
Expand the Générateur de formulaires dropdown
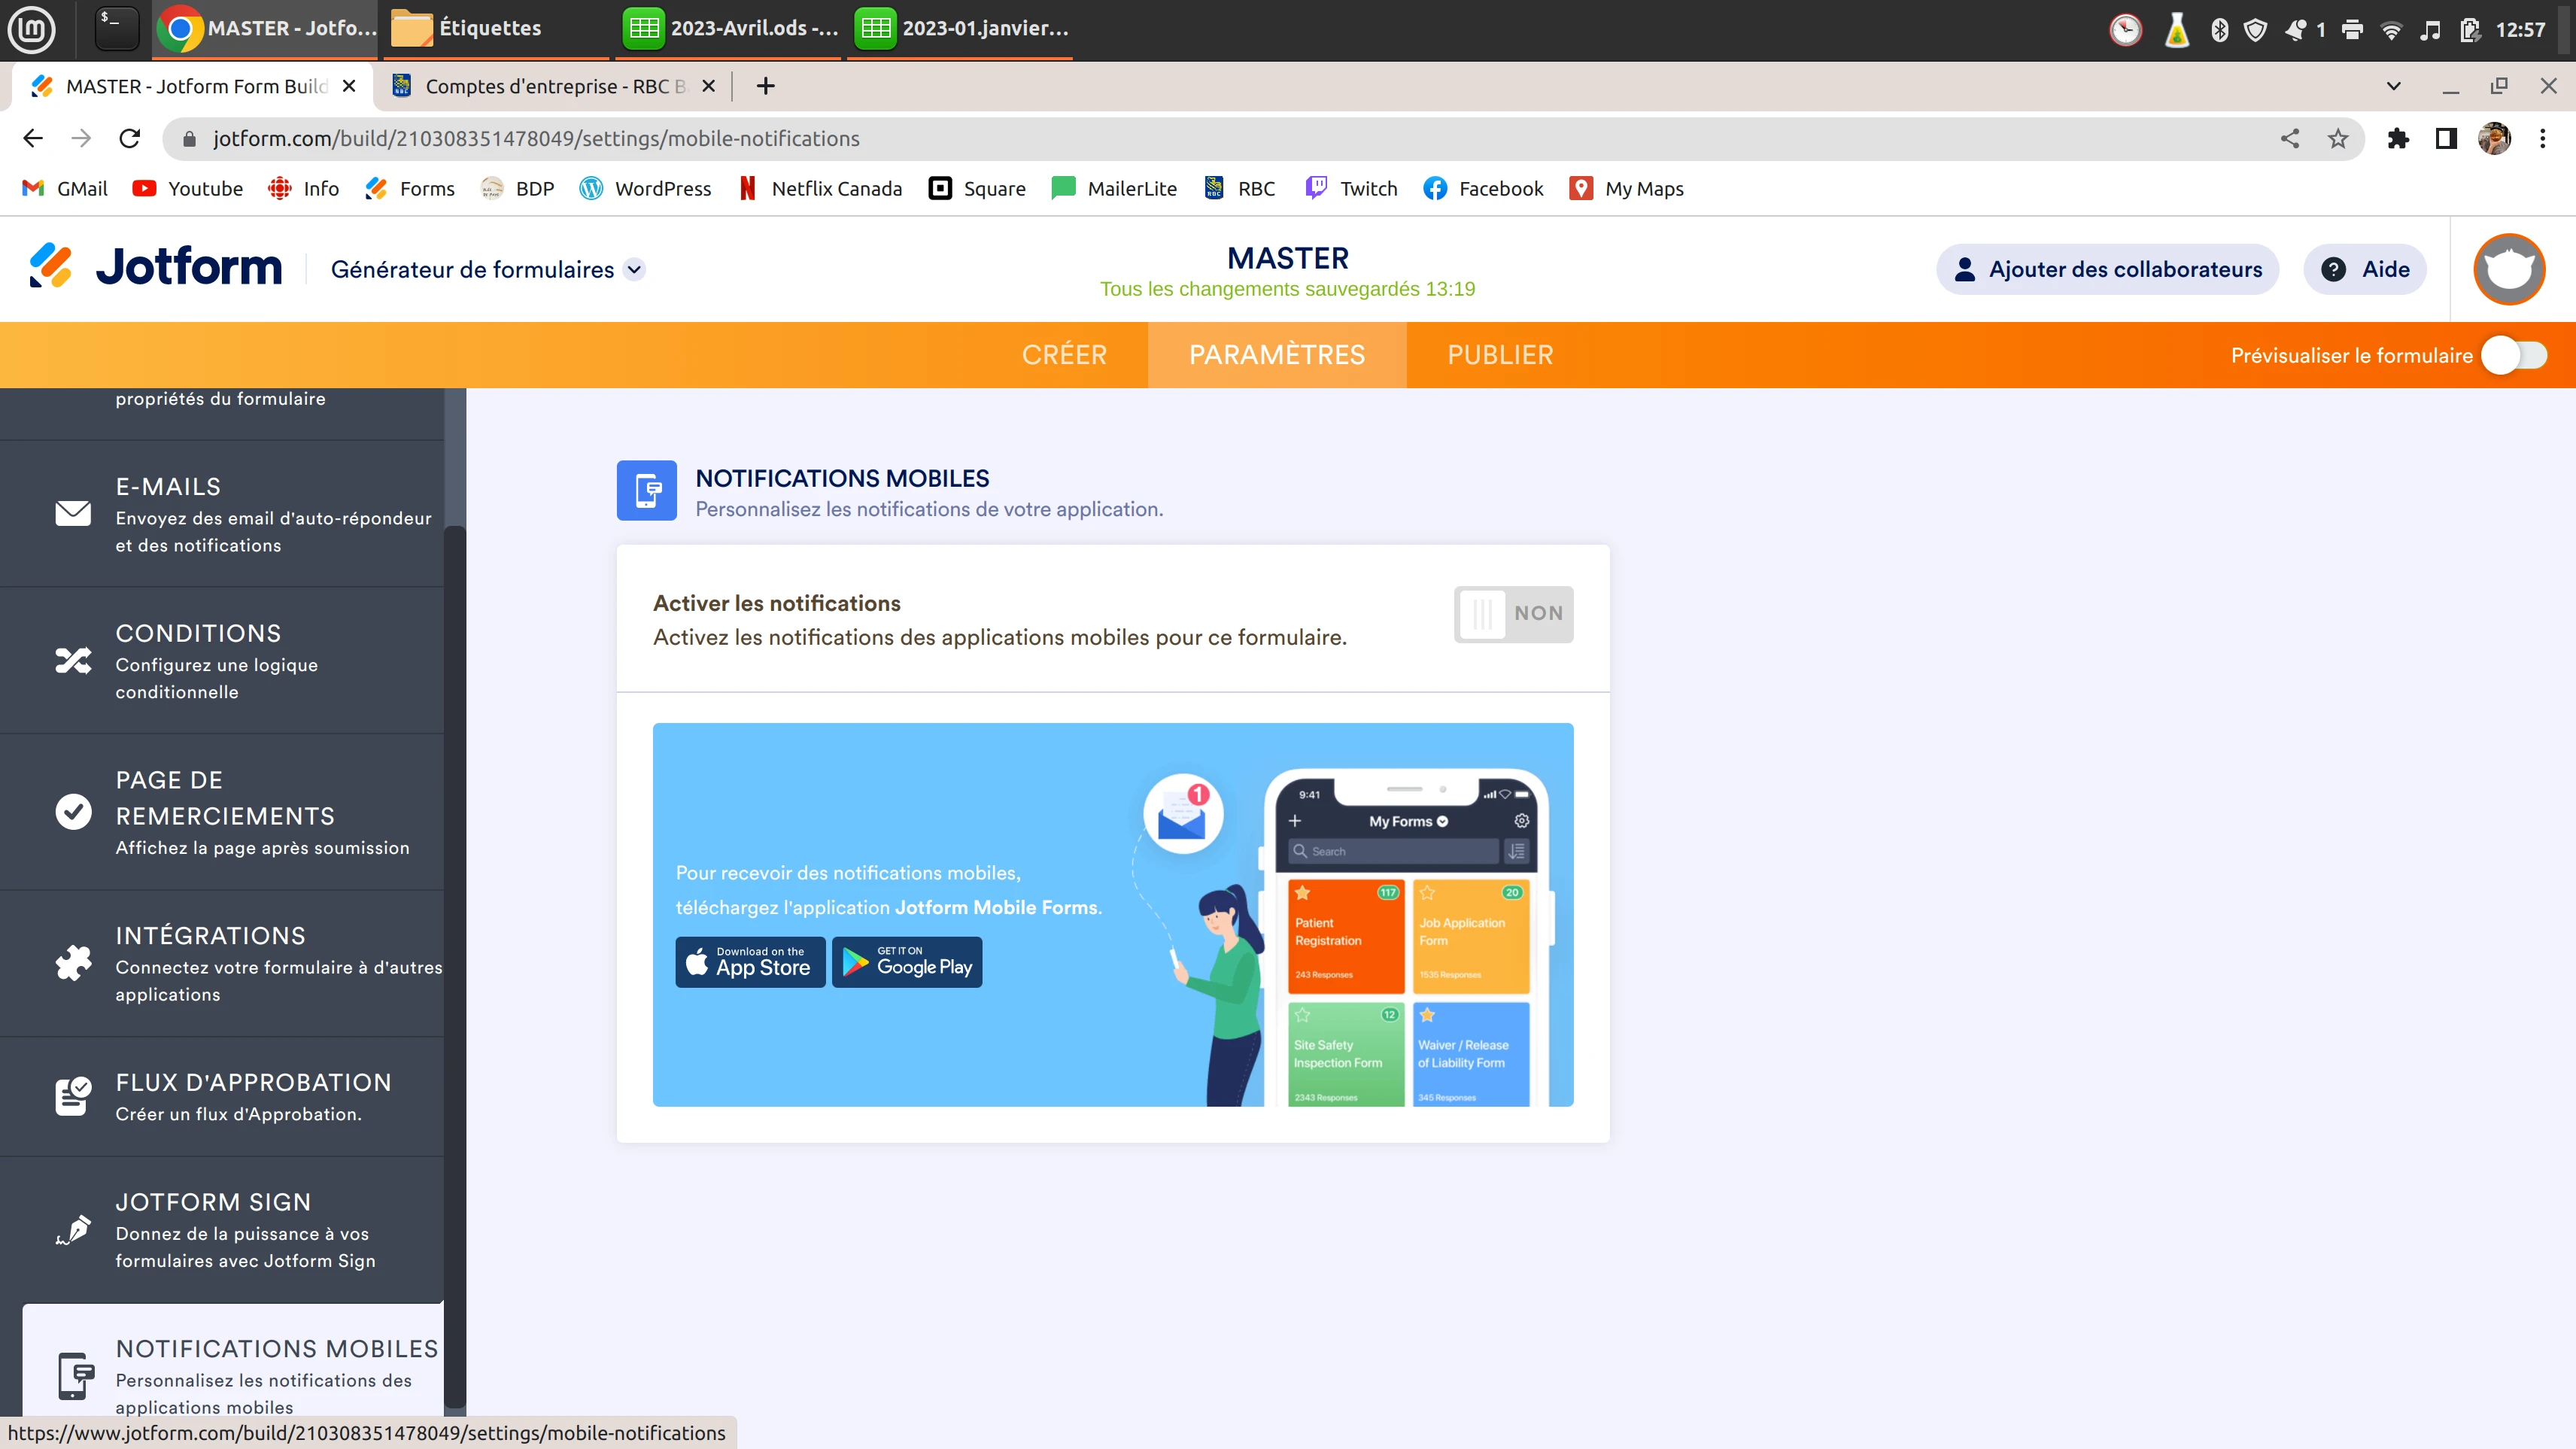pos(634,269)
